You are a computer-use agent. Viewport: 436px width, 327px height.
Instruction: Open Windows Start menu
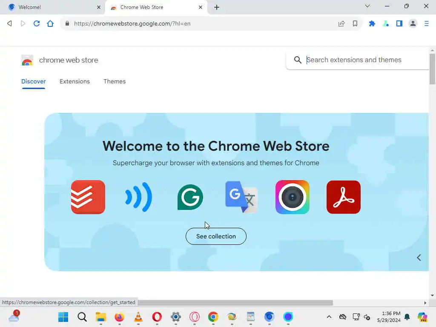[x=63, y=317]
